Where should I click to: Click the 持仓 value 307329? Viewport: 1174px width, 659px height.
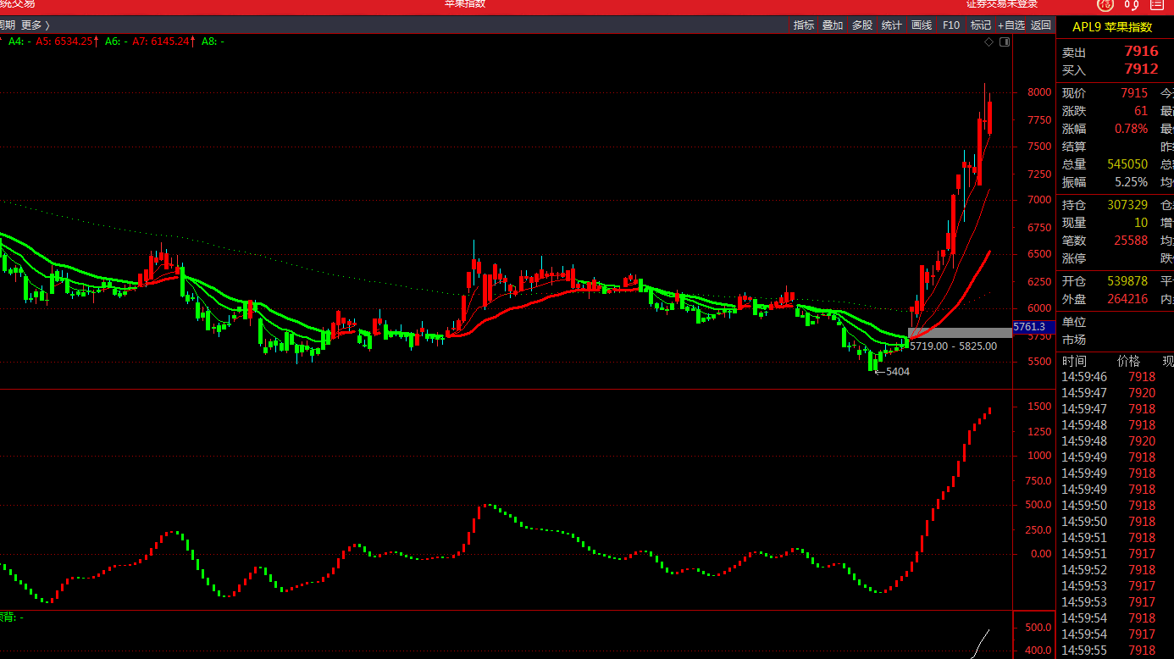[x=1127, y=205]
